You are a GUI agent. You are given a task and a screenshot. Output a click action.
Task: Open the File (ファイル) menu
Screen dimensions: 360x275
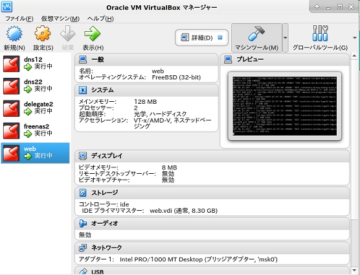click(19, 19)
